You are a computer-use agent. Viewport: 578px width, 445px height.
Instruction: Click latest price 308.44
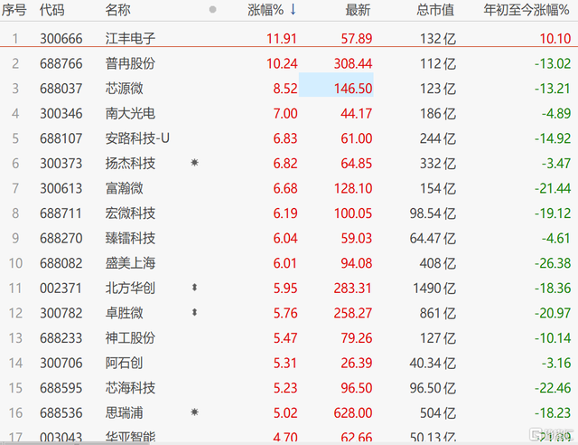pyautogui.click(x=353, y=63)
